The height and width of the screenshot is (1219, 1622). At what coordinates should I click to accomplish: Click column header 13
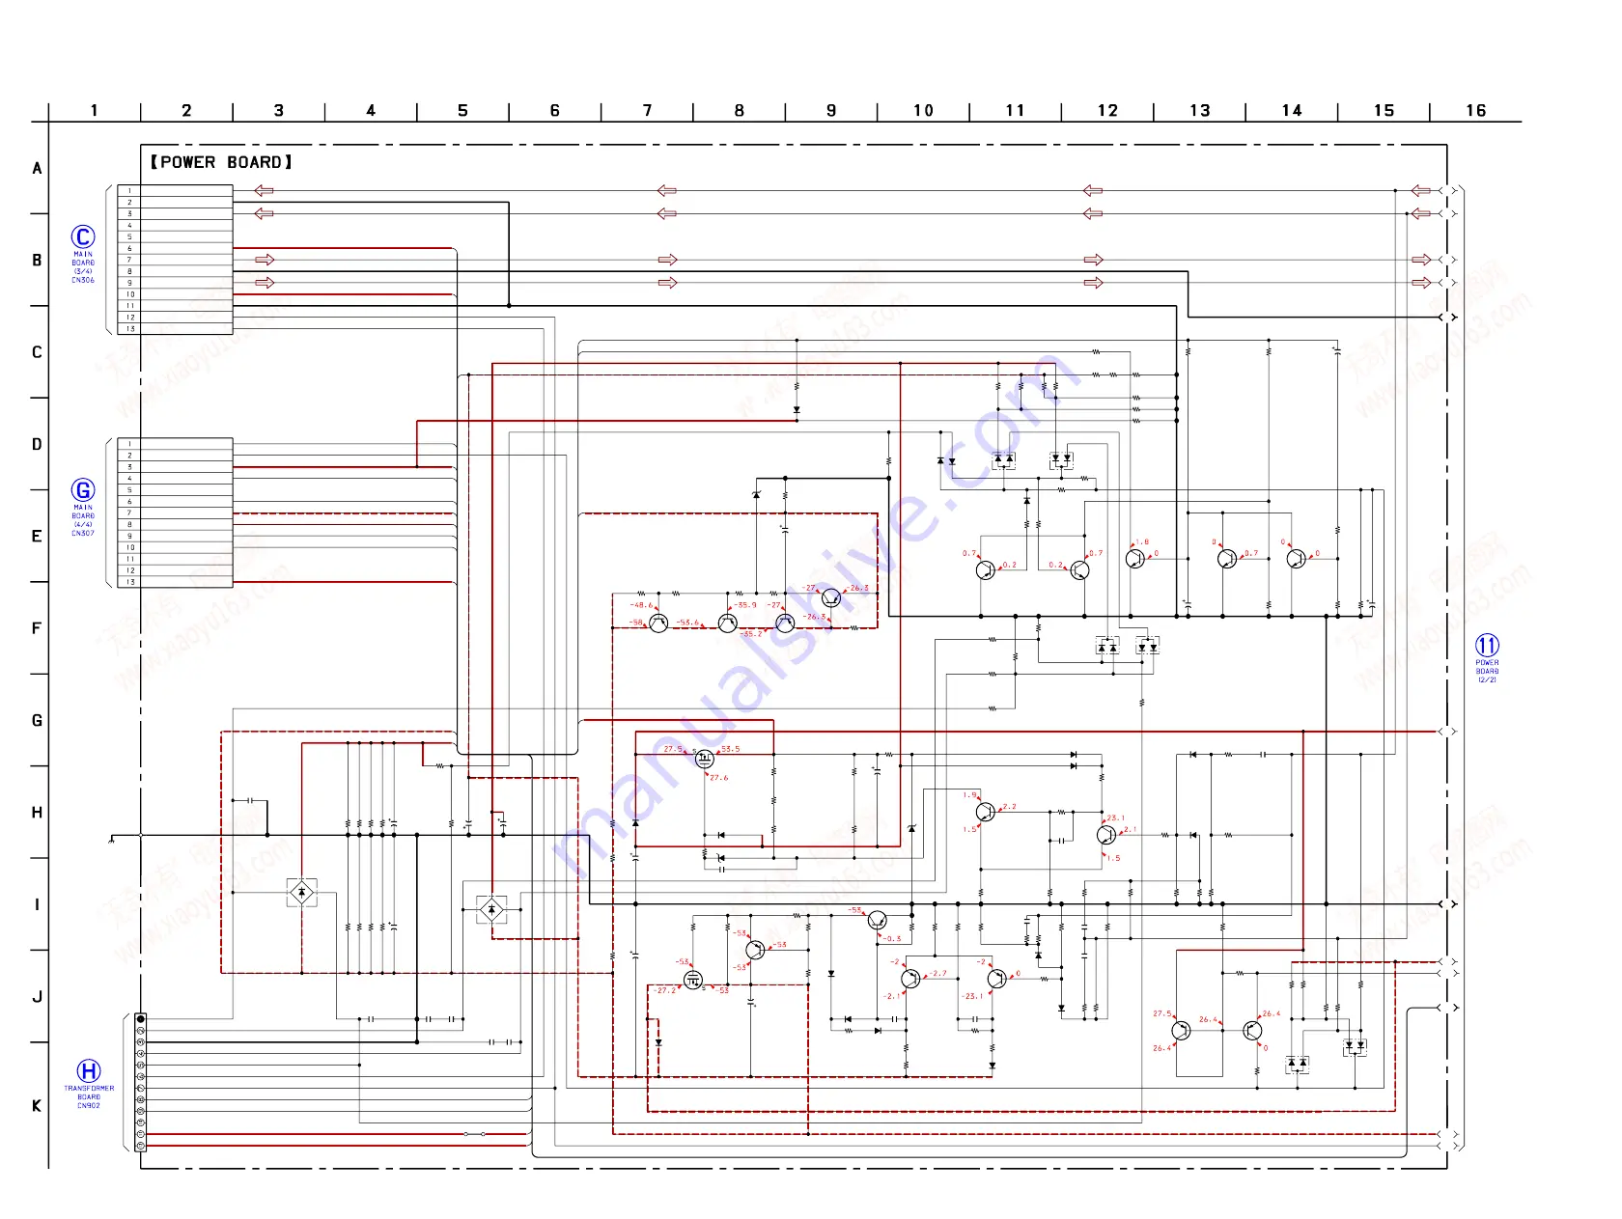click(1199, 111)
